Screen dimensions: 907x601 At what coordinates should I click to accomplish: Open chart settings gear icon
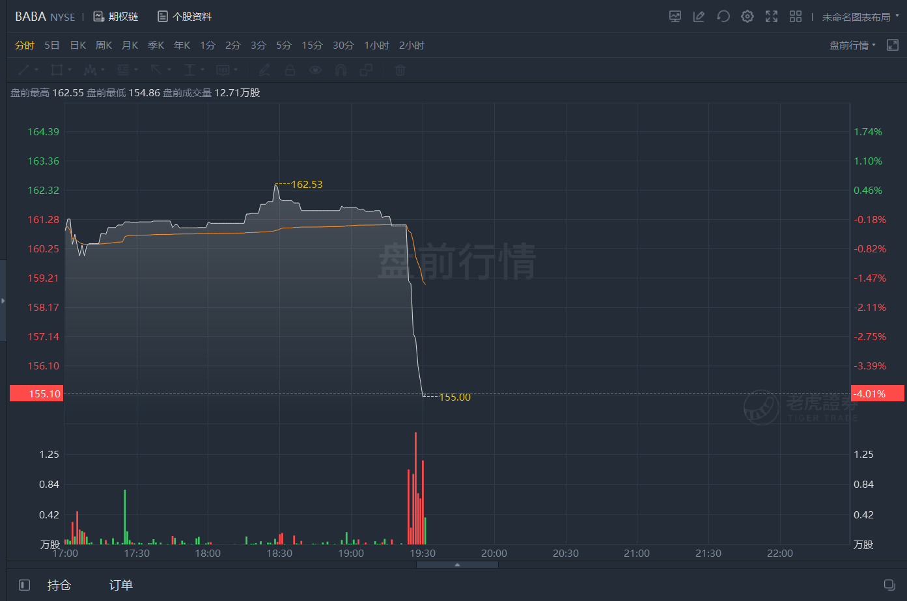(x=747, y=17)
